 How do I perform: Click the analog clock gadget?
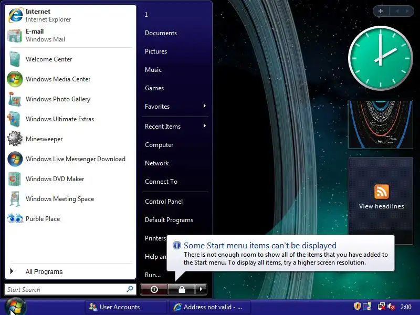click(x=380, y=58)
